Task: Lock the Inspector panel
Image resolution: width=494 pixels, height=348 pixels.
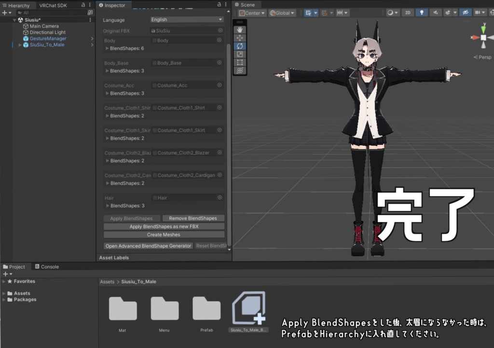Action: tap(219, 5)
